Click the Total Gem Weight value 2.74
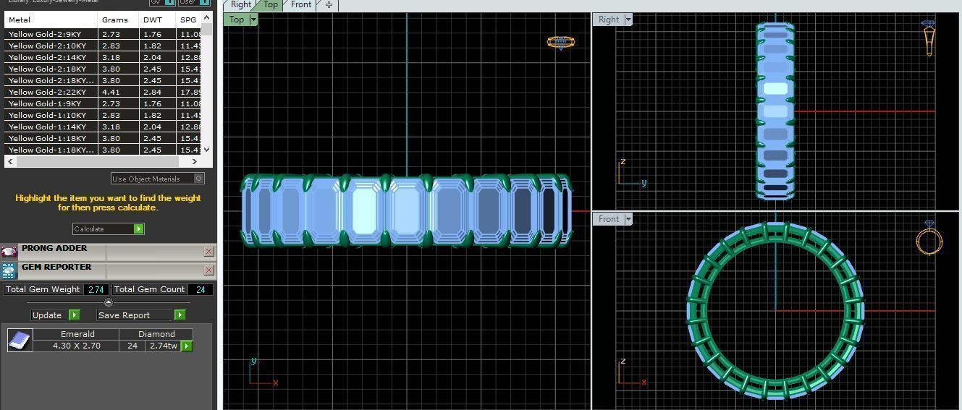Viewport: 962px width, 410px height. pos(96,289)
